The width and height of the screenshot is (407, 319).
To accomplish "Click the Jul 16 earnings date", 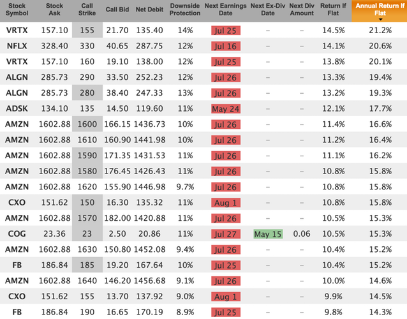I will (226, 46).
